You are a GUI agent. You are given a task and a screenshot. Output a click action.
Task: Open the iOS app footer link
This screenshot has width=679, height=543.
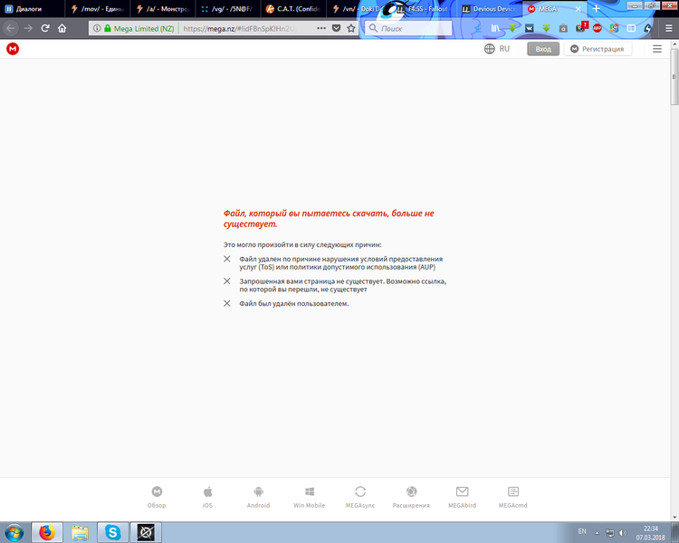coord(208,497)
